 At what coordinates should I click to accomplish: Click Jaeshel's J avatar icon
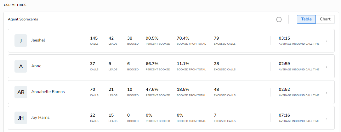pos(21,40)
